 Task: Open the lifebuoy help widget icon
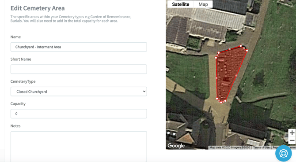pyautogui.click(x=283, y=153)
